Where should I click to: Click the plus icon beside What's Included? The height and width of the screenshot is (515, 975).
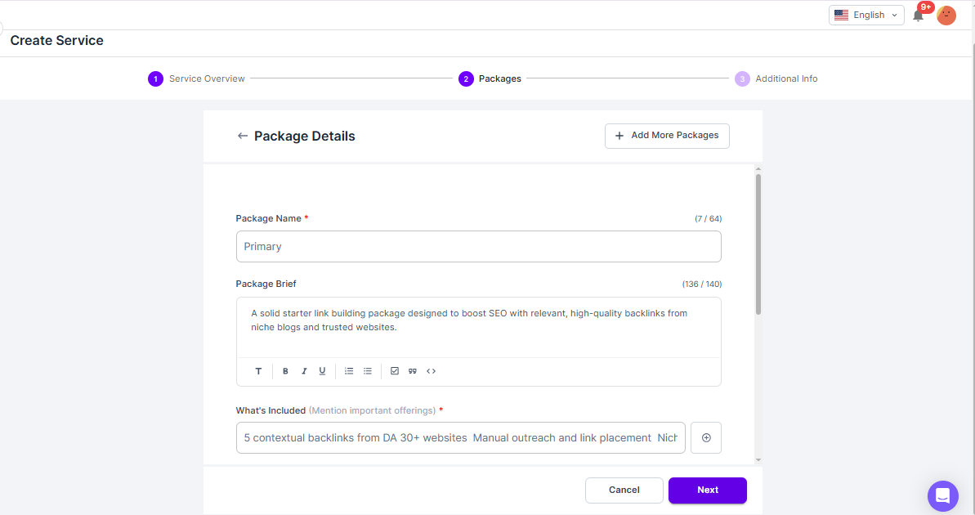click(706, 437)
